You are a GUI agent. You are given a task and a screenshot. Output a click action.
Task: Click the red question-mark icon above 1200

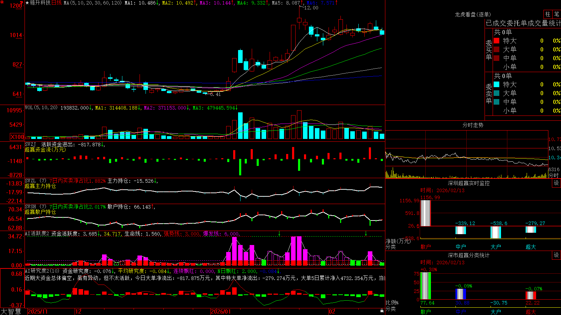click(21, 2)
